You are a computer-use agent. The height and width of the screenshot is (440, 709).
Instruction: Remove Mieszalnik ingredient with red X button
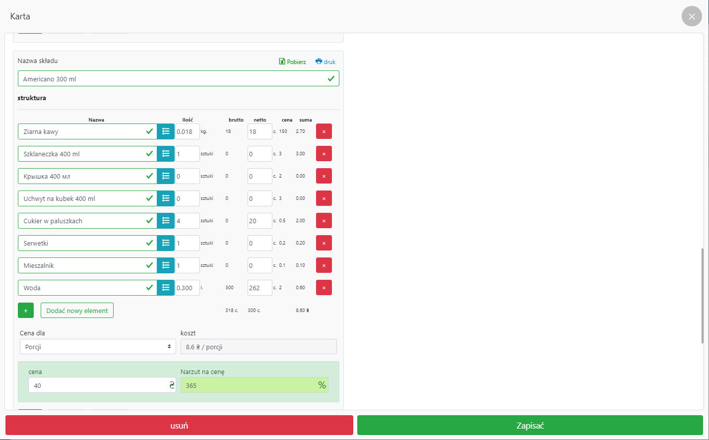[324, 265]
